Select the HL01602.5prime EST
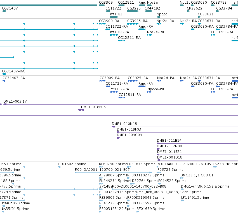The height and width of the screenshot is (213, 238). click(x=59, y=167)
